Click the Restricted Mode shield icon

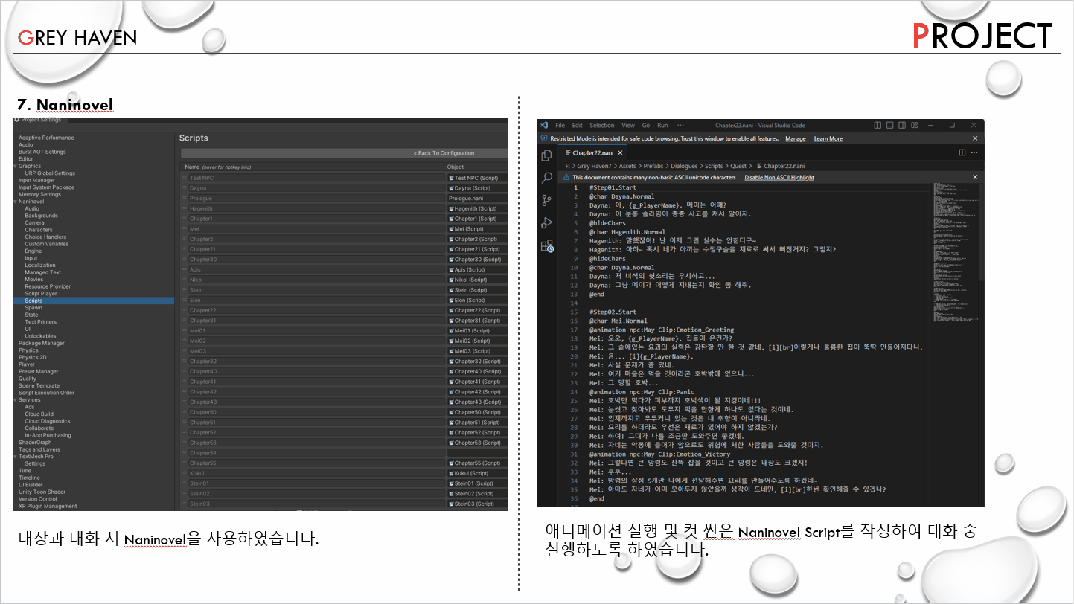(x=544, y=138)
